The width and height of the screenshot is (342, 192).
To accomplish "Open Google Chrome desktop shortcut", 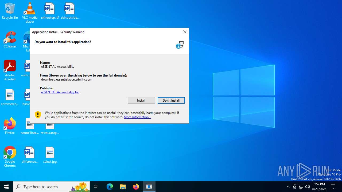I will coord(10,157).
